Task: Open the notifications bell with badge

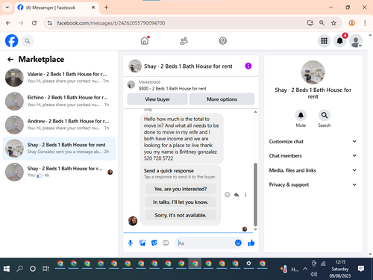Action: pyautogui.click(x=340, y=41)
